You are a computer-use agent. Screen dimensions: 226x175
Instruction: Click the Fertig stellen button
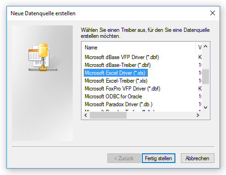click(x=158, y=158)
